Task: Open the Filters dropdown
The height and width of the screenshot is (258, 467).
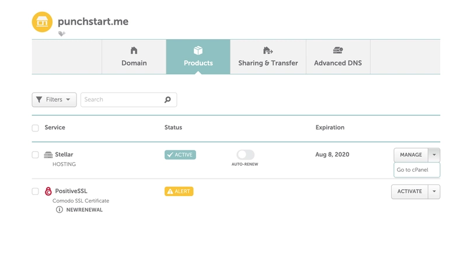Action: coord(54,99)
